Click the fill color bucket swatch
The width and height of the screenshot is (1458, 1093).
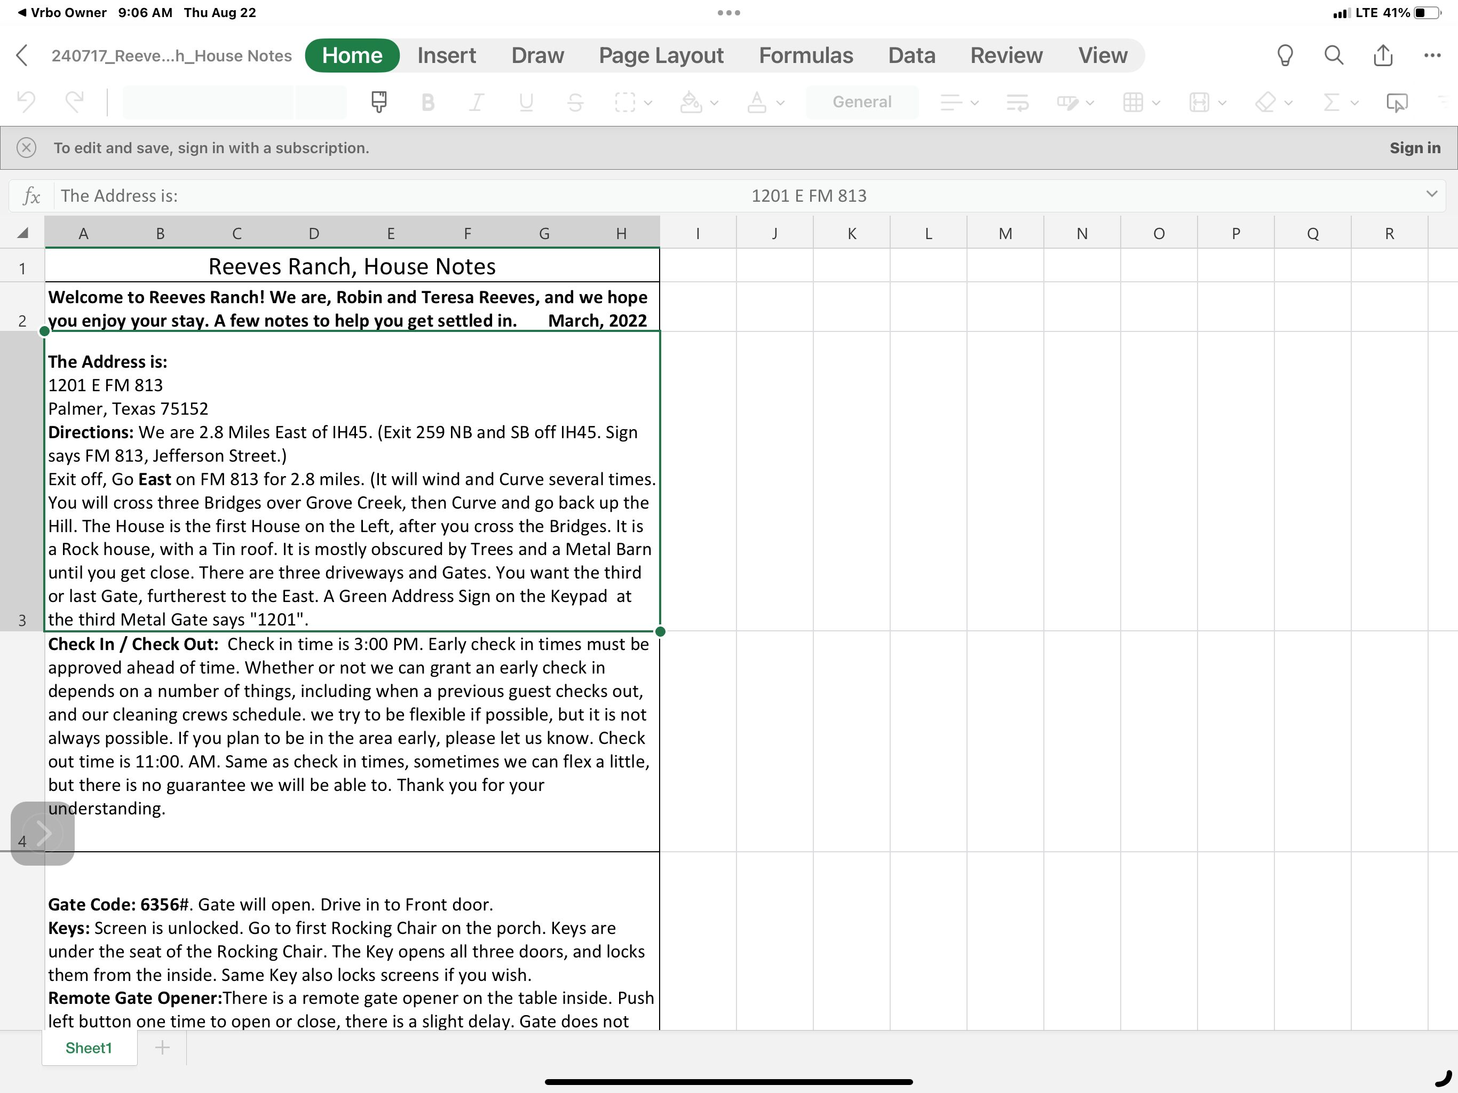pos(691,102)
